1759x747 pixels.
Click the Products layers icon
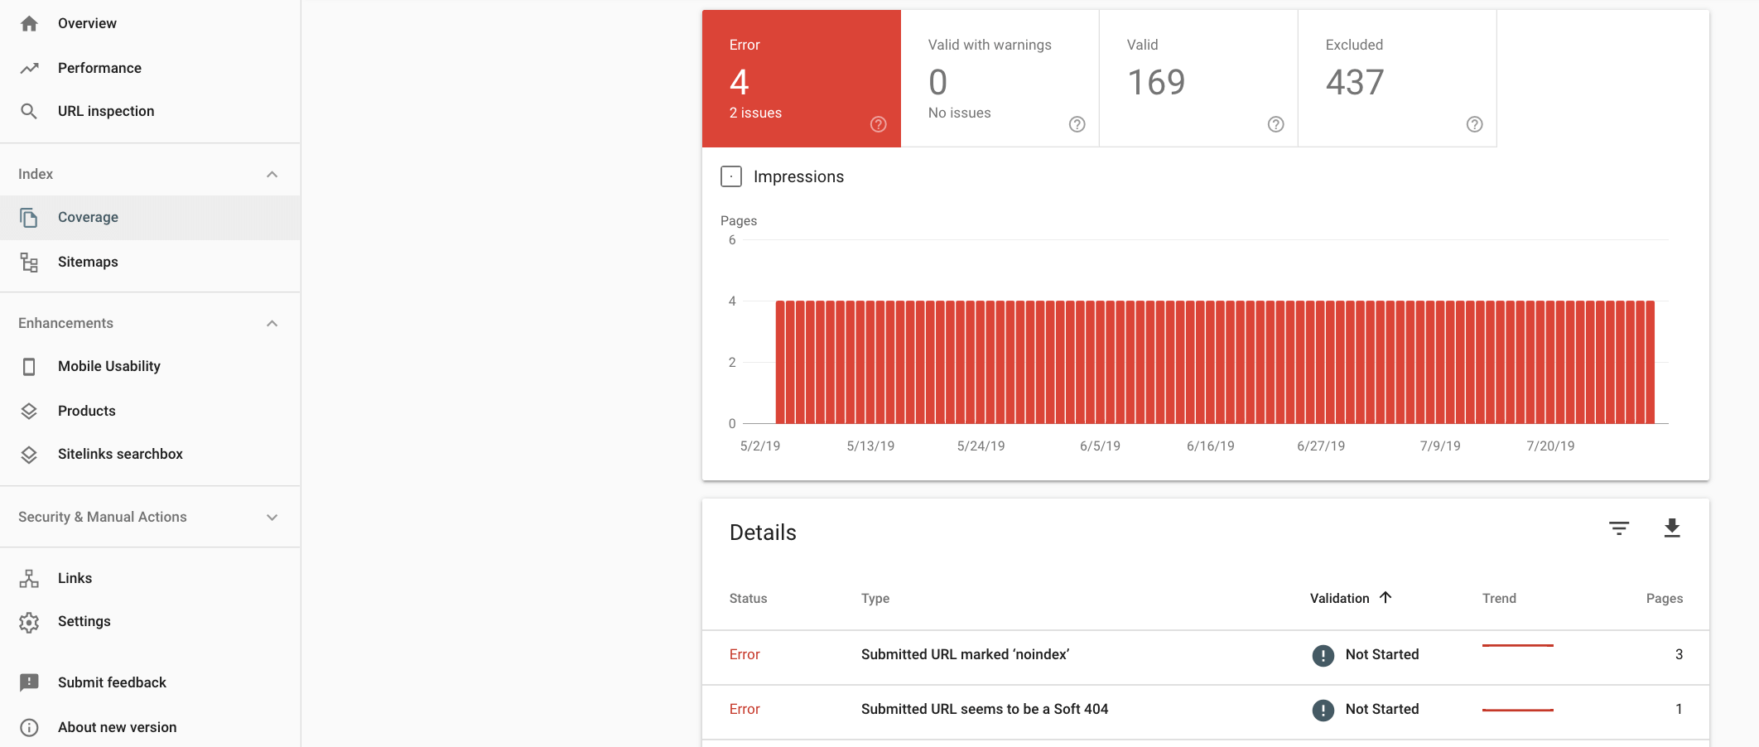29,411
